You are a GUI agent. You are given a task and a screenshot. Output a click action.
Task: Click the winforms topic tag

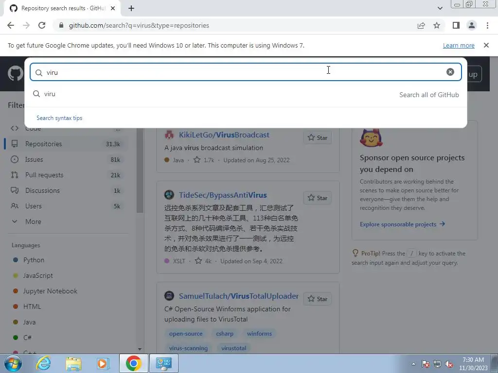pyautogui.click(x=259, y=334)
